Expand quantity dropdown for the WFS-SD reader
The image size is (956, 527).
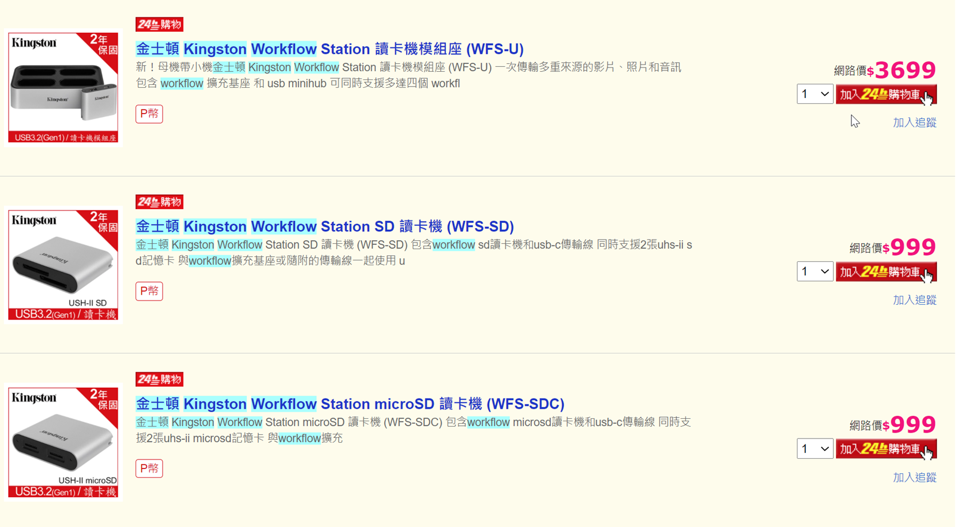pyautogui.click(x=814, y=272)
